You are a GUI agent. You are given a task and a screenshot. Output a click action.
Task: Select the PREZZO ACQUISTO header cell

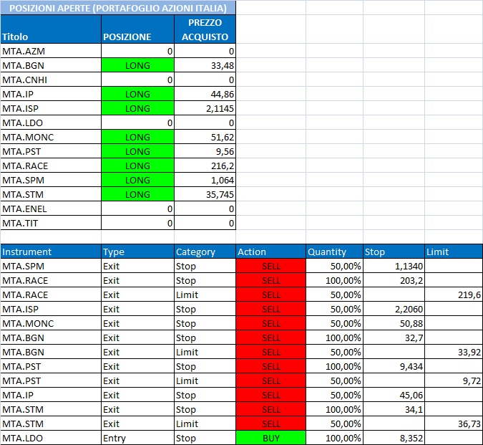[205, 29]
